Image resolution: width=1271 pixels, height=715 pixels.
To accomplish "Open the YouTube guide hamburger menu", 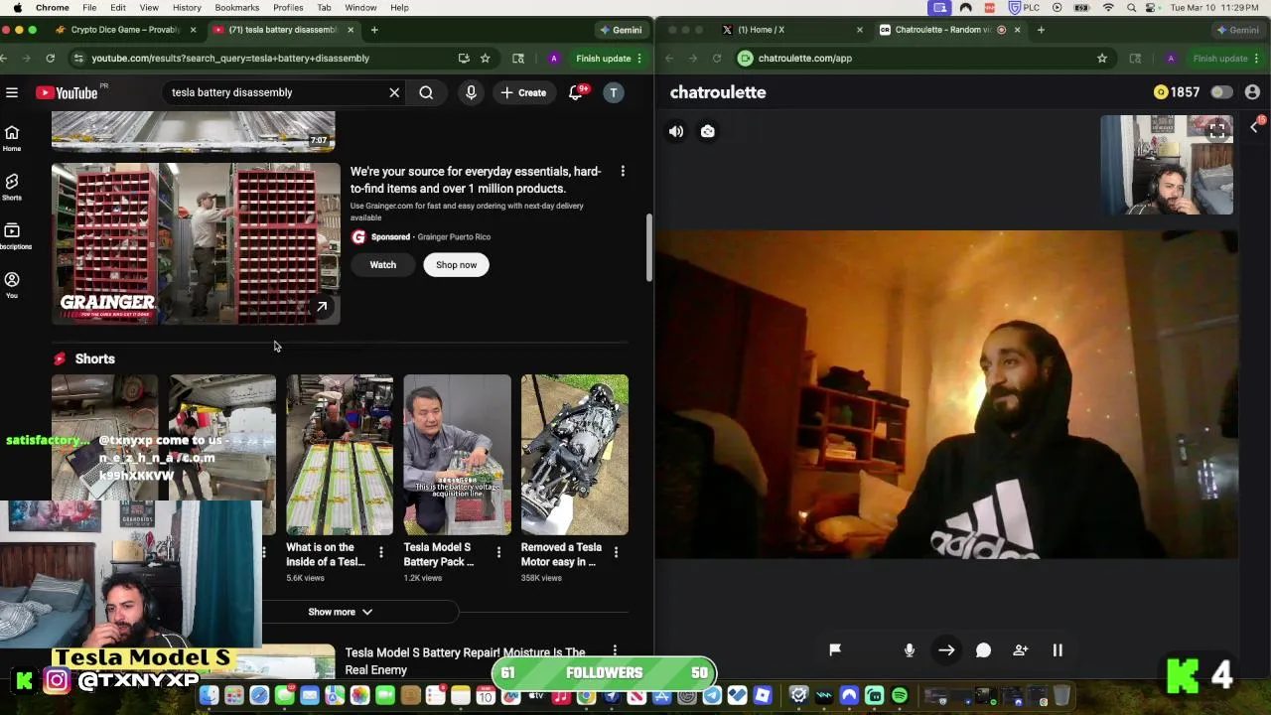I will click(12, 92).
